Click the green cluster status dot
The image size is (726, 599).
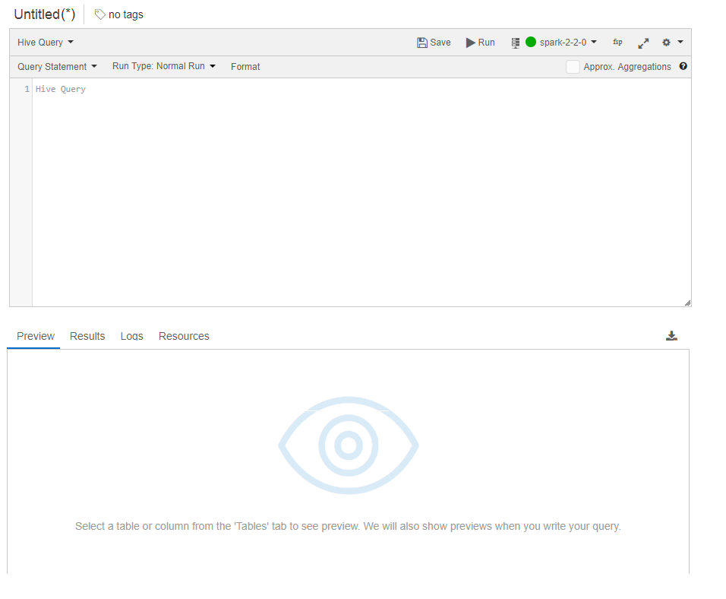pyautogui.click(x=531, y=43)
